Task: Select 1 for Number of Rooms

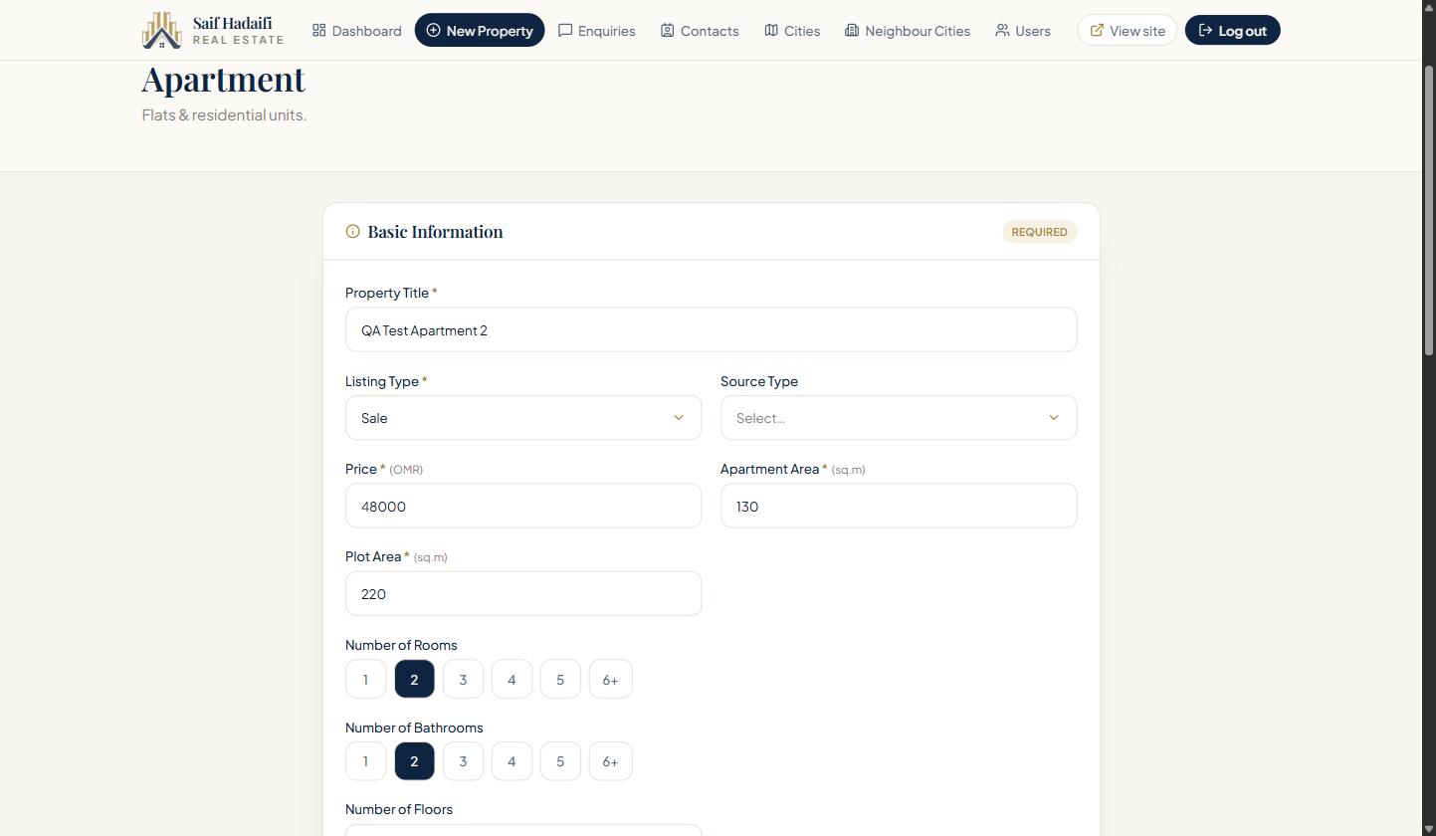Action: [365, 680]
